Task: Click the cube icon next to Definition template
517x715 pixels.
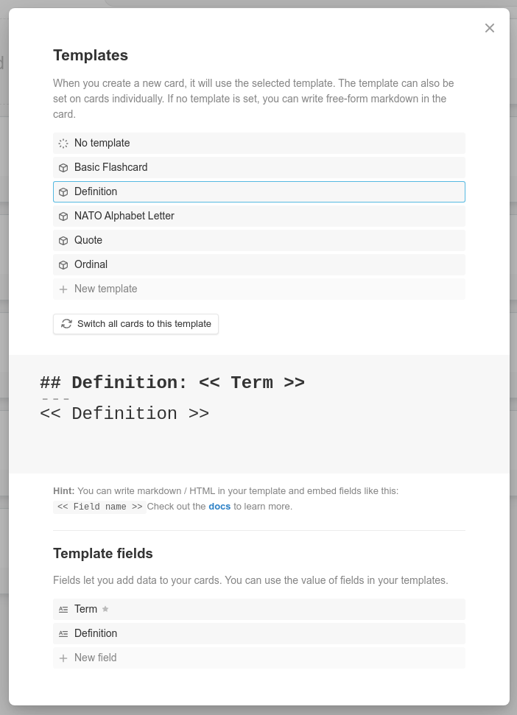Action: 63,192
